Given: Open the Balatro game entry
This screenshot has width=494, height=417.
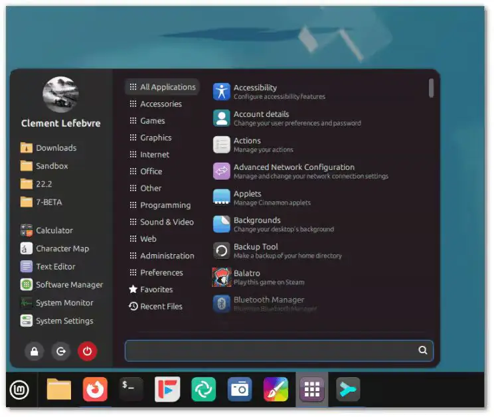Looking at the screenshot, I should (x=246, y=277).
